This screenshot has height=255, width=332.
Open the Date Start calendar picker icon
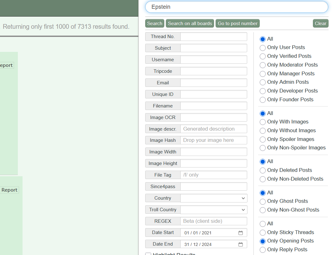tap(241, 233)
